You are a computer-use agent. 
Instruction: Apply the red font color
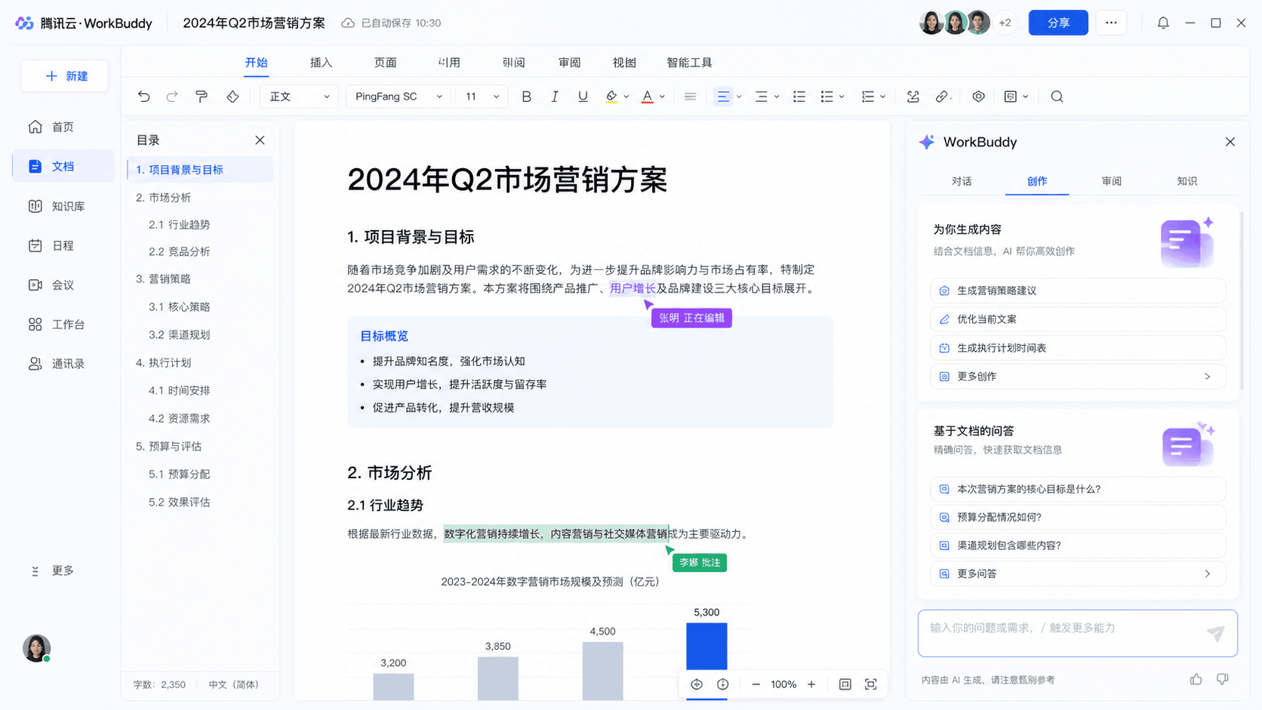click(x=647, y=97)
